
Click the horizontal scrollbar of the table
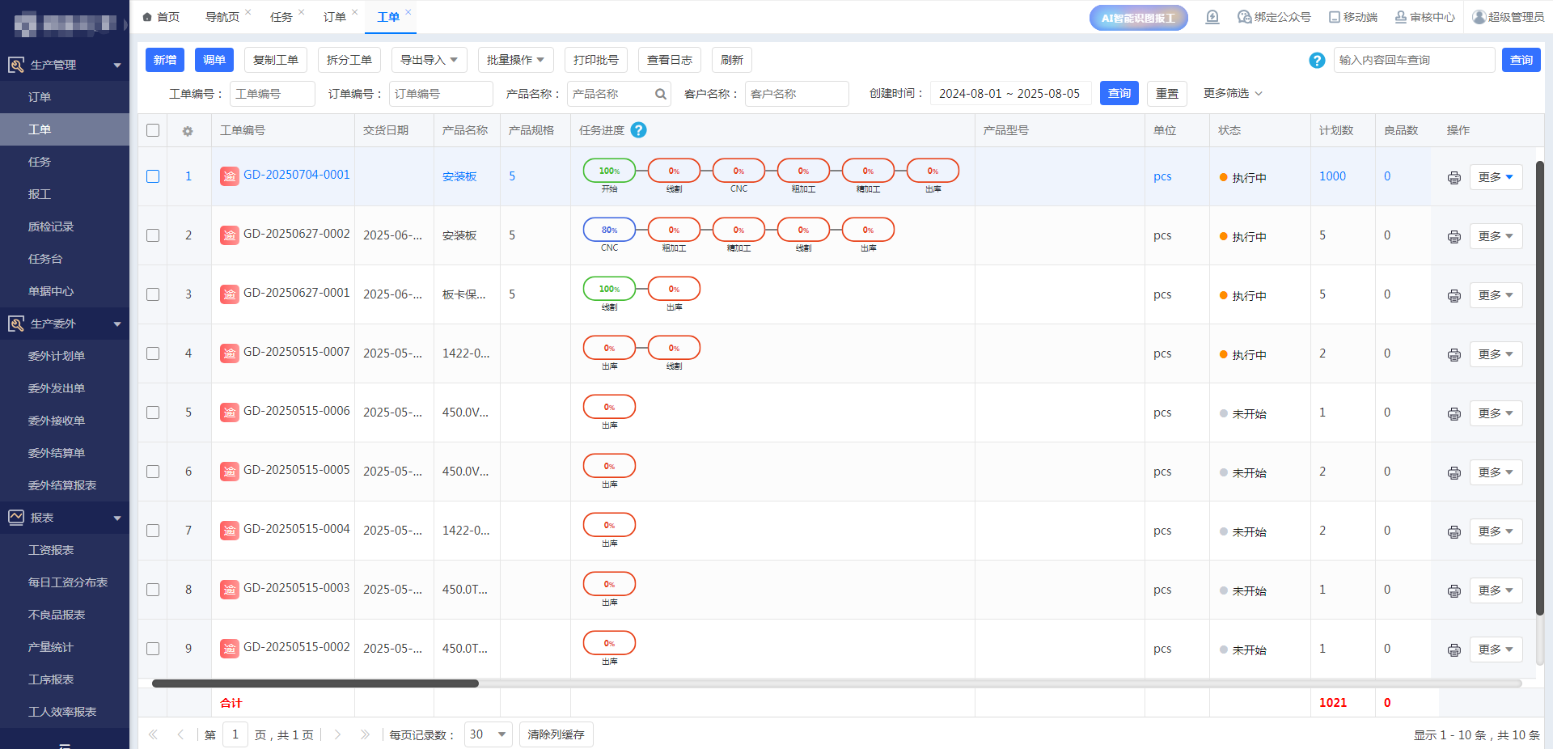pos(315,683)
